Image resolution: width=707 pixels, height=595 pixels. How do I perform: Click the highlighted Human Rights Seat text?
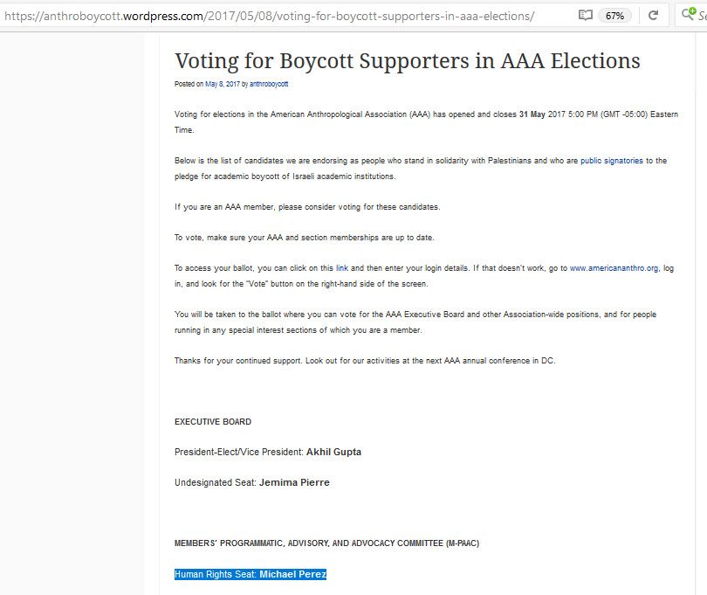[x=216, y=574]
